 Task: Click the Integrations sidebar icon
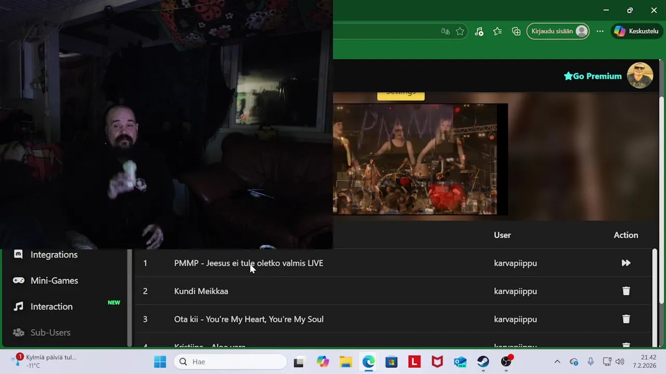click(x=18, y=255)
